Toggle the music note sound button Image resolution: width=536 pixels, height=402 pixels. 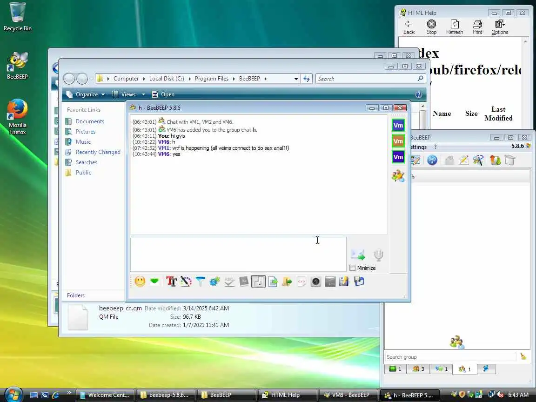coord(258,281)
